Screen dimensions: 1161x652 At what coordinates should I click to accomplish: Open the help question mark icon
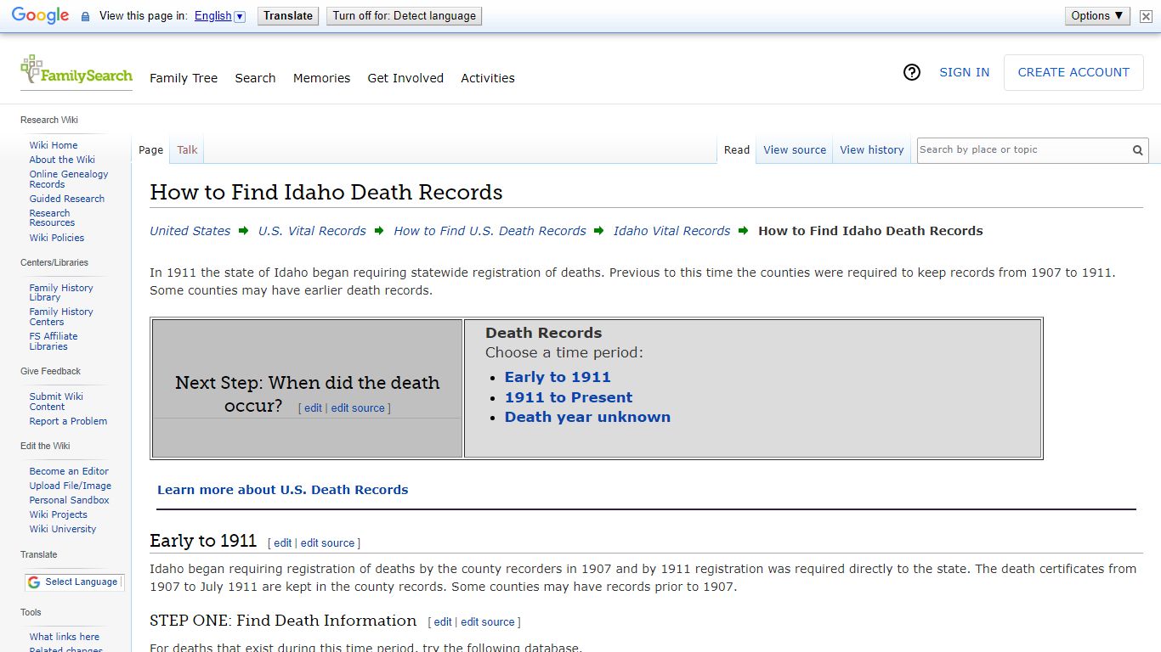pyautogui.click(x=912, y=72)
